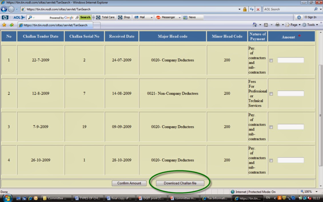Click the Show Desktop quick launch icon
Viewport: 323px width, 202px height.
click(18, 198)
